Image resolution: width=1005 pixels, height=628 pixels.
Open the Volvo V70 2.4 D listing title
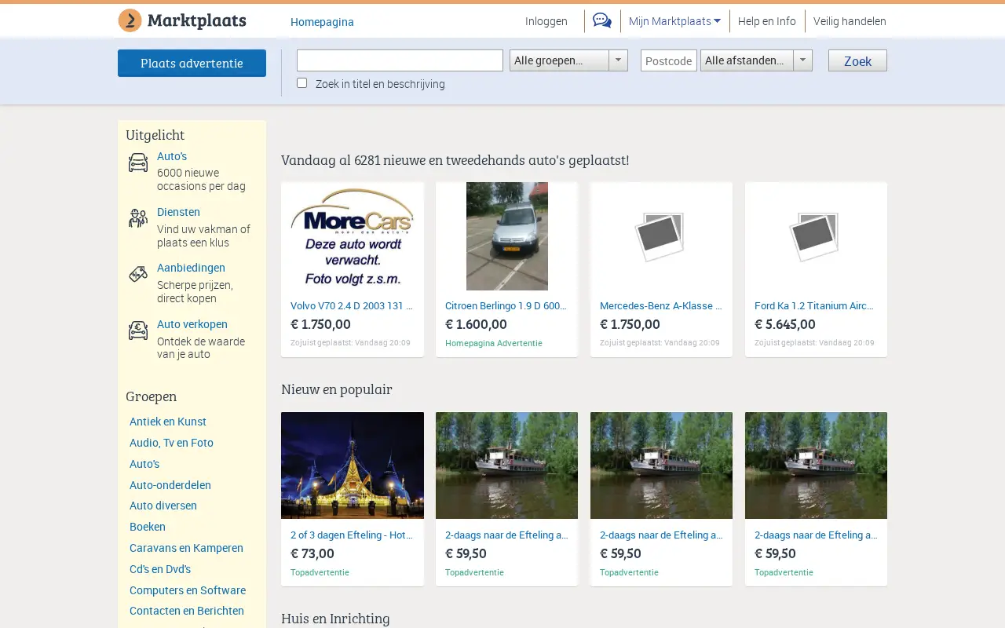(x=352, y=305)
